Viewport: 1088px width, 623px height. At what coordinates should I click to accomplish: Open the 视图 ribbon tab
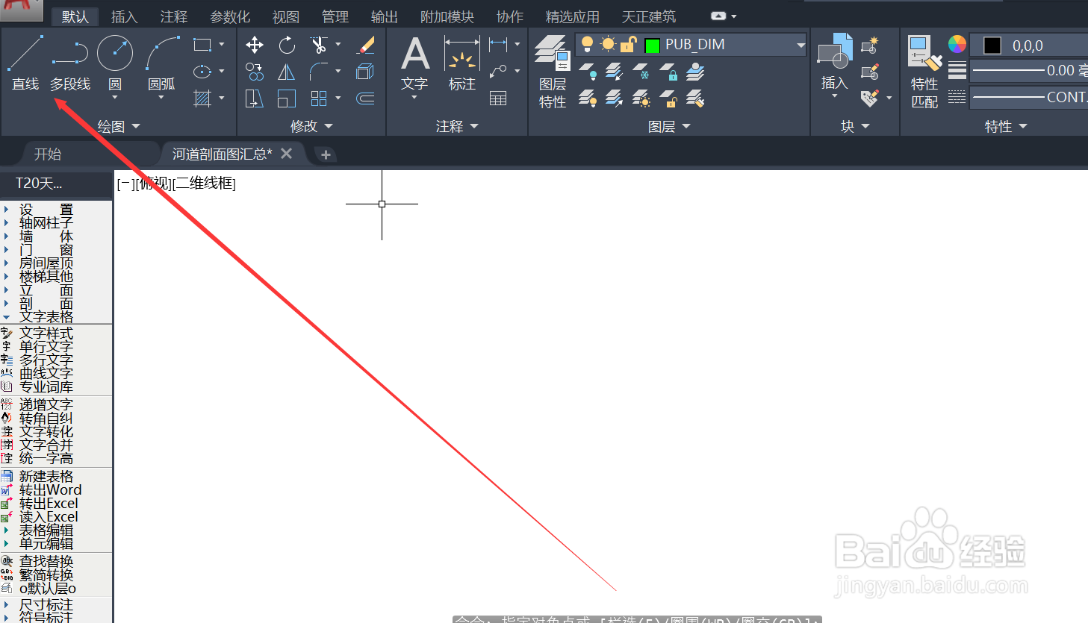(x=286, y=16)
